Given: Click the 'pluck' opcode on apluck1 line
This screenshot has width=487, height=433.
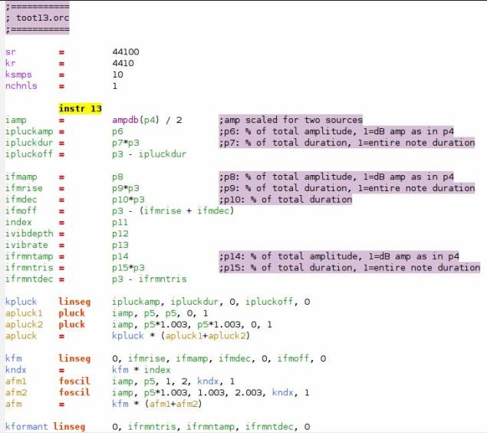Looking at the screenshot, I should [72, 313].
